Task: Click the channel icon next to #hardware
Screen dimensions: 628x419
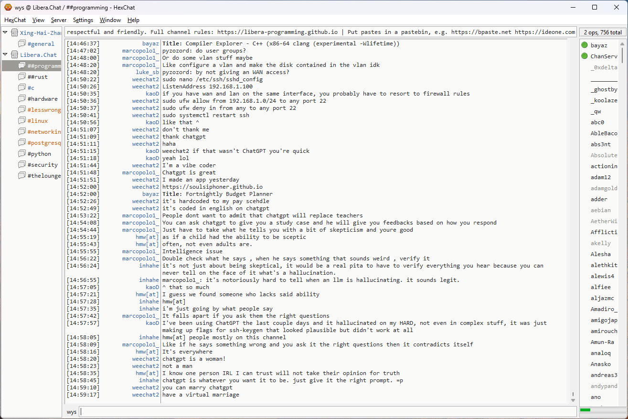Action: 22,99
